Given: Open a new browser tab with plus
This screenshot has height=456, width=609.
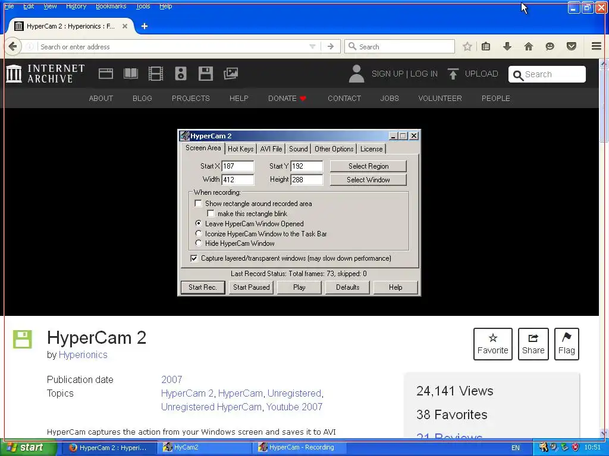Looking at the screenshot, I should (145, 26).
